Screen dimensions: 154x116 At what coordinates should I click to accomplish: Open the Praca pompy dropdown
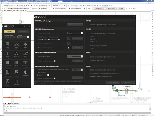(x=48, y=75)
